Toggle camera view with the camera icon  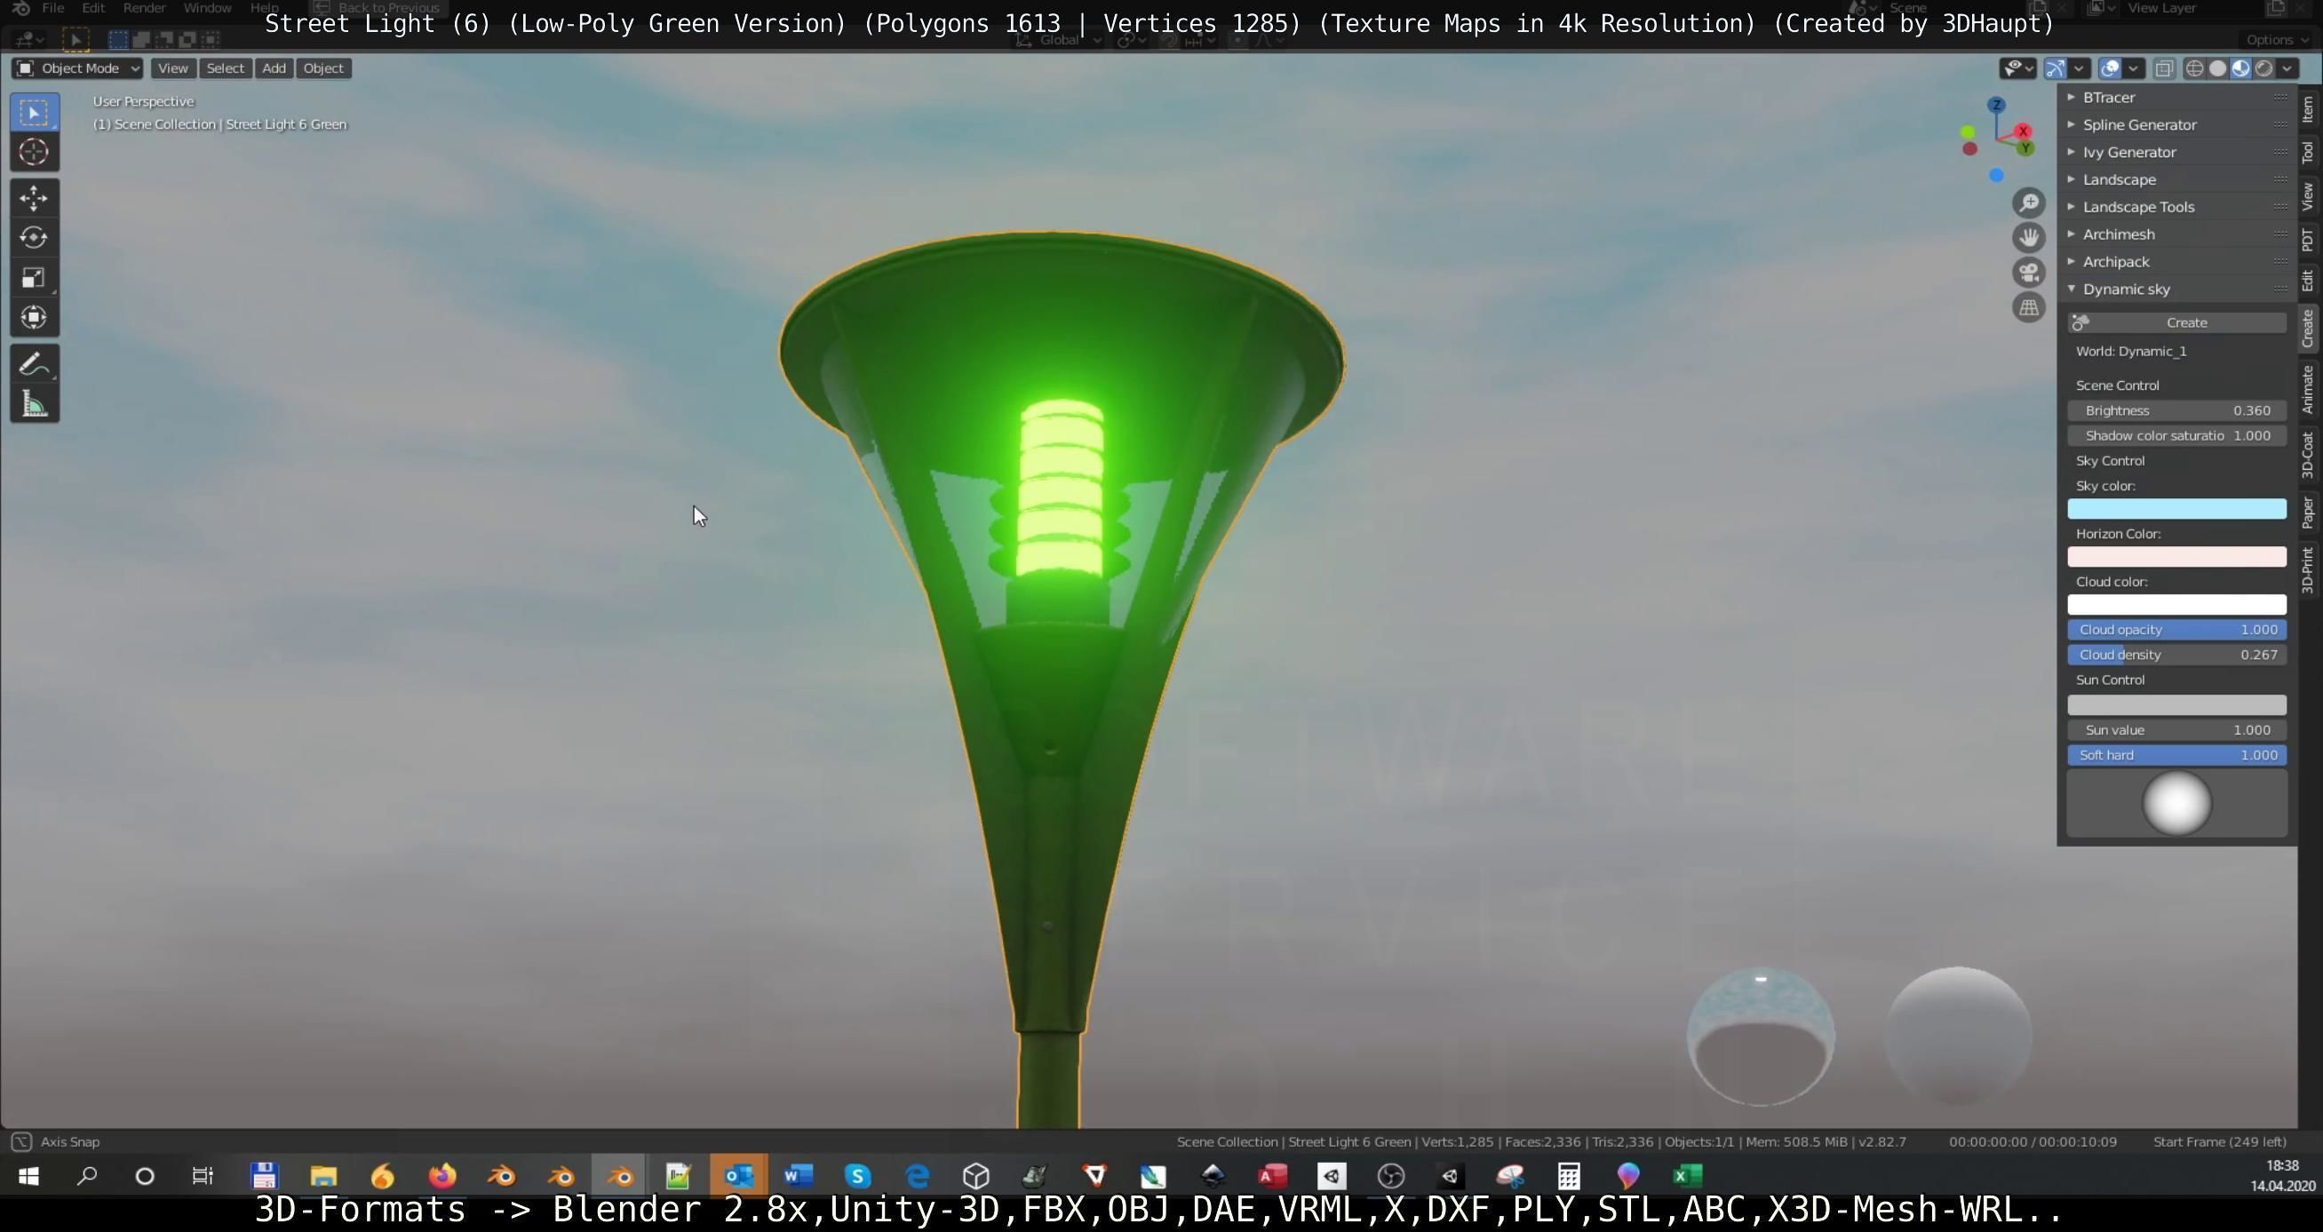[x=2028, y=274]
